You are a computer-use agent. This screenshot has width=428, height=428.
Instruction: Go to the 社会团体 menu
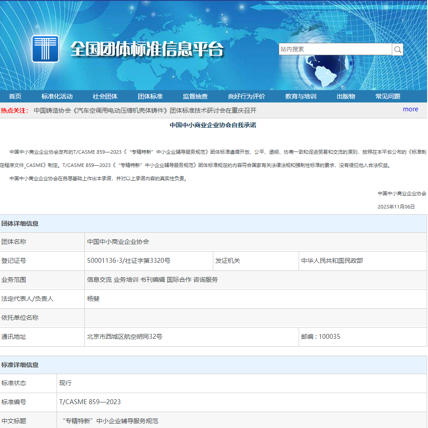(105, 96)
